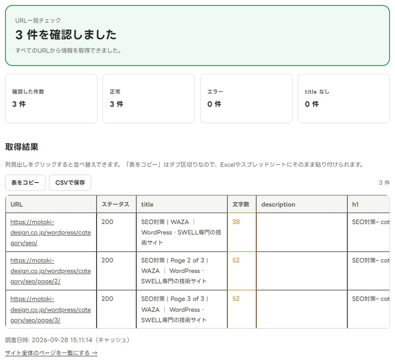
Task: Select status 200 in page/2/ row
Action: click(x=116, y=271)
